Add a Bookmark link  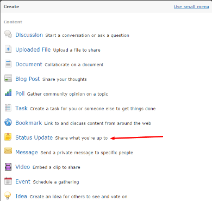point(29,123)
